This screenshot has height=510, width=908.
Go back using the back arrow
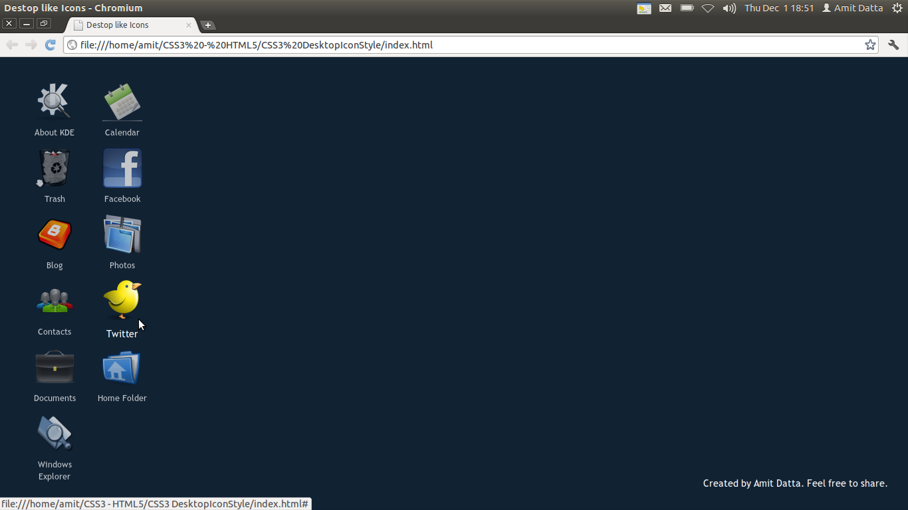point(11,44)
